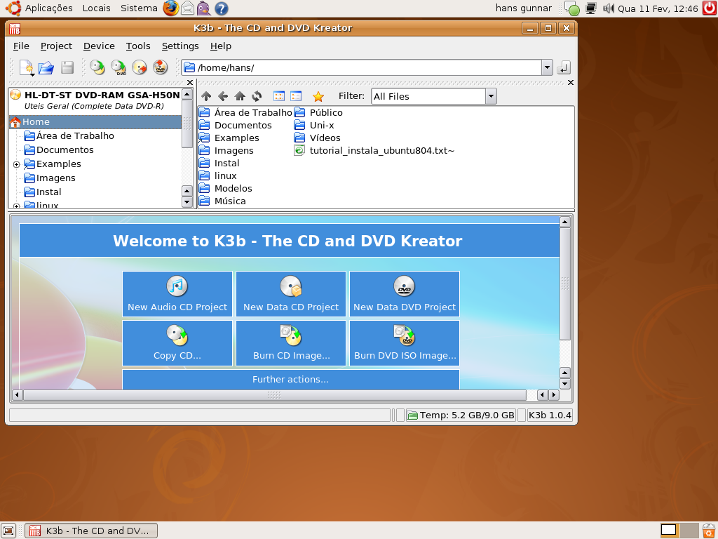This screenshot has height=539, width=718.
Task: Start a New Data DVD Project
Action: point(405,294)
